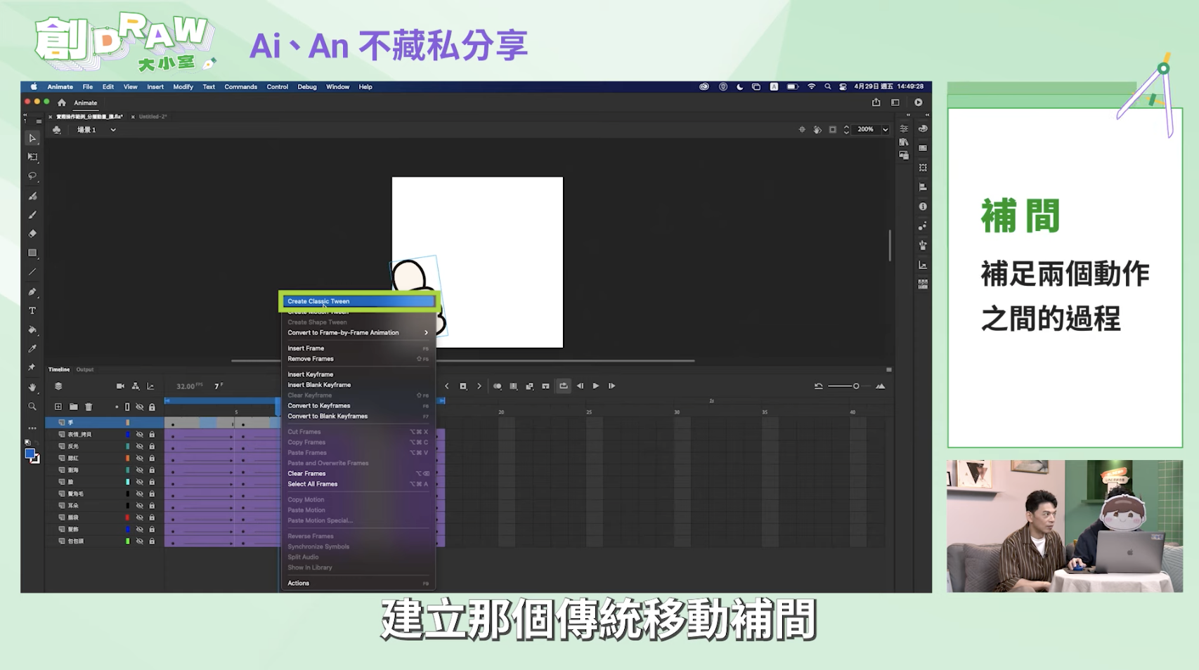Click the add camera icon in timeline
The image size is (1199, 670).
click(x=120, y=386)
